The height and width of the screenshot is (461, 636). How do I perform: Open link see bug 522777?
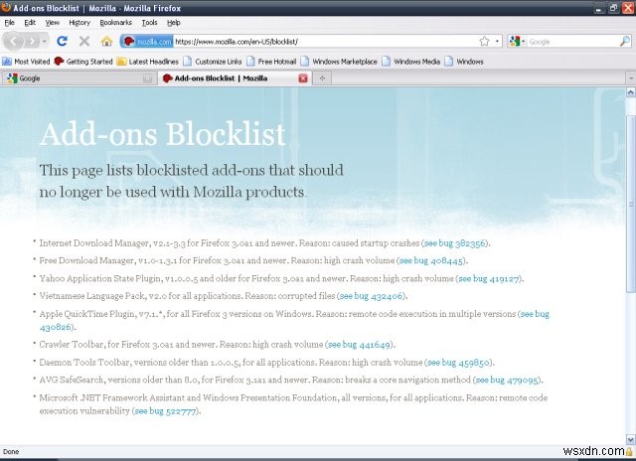click(166, 410)
